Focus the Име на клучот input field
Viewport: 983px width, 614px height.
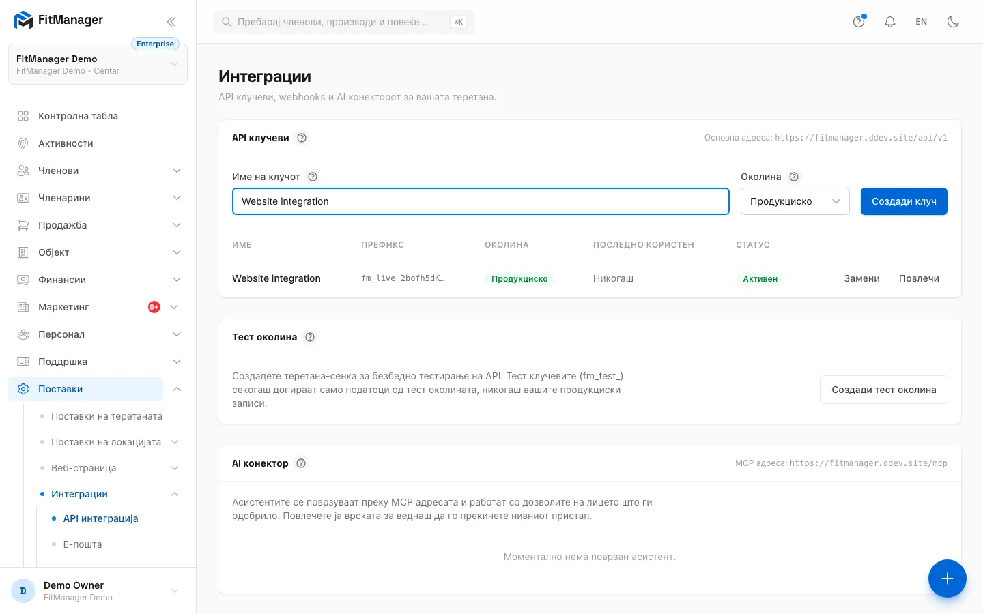[481, 201]
